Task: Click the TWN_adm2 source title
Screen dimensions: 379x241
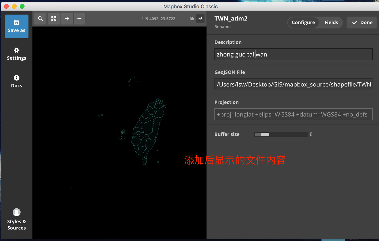Action: click(231, 18)
